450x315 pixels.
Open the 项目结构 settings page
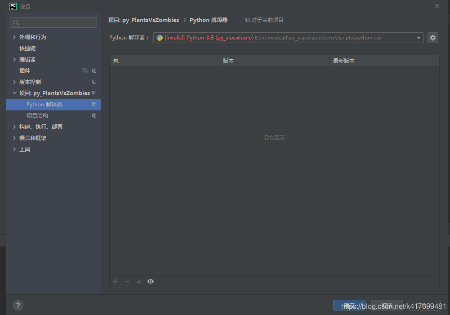(x=37, y=115)
